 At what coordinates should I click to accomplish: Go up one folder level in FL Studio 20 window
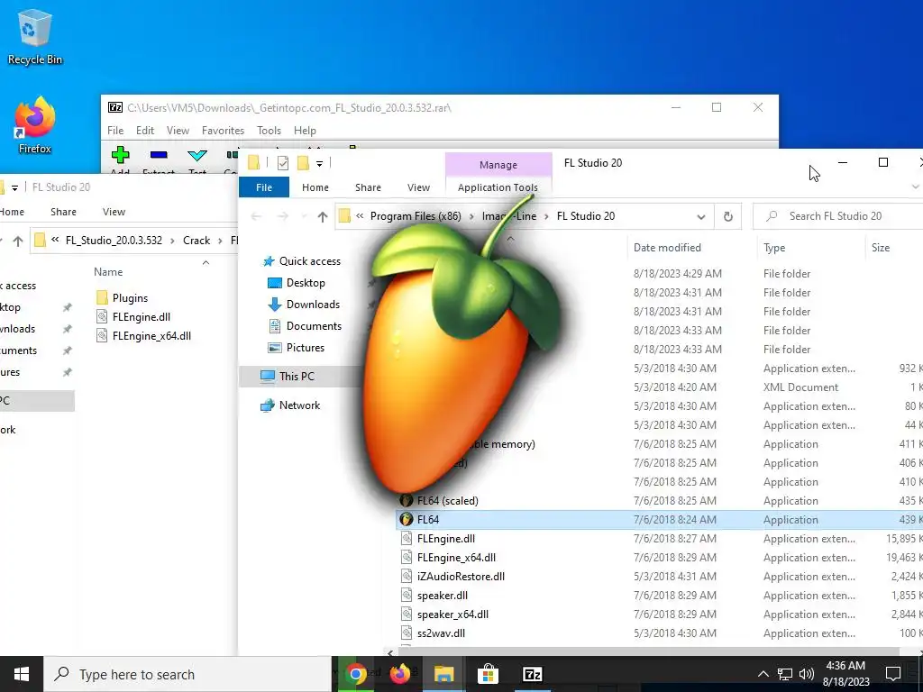(322, 216)
